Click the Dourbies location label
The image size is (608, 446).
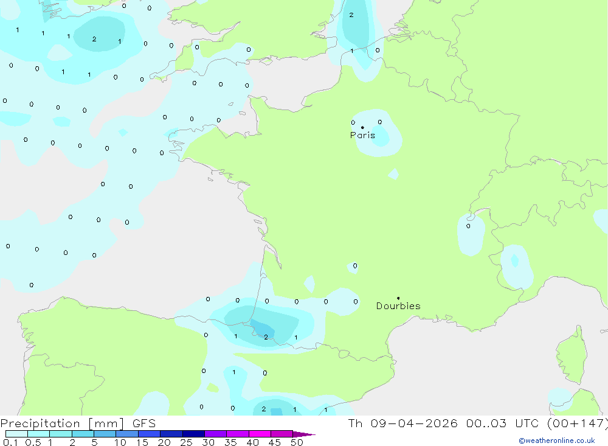point(398,306)
